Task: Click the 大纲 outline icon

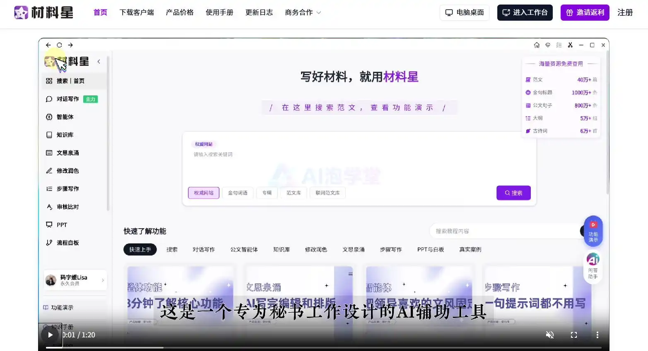Action: 528,118
